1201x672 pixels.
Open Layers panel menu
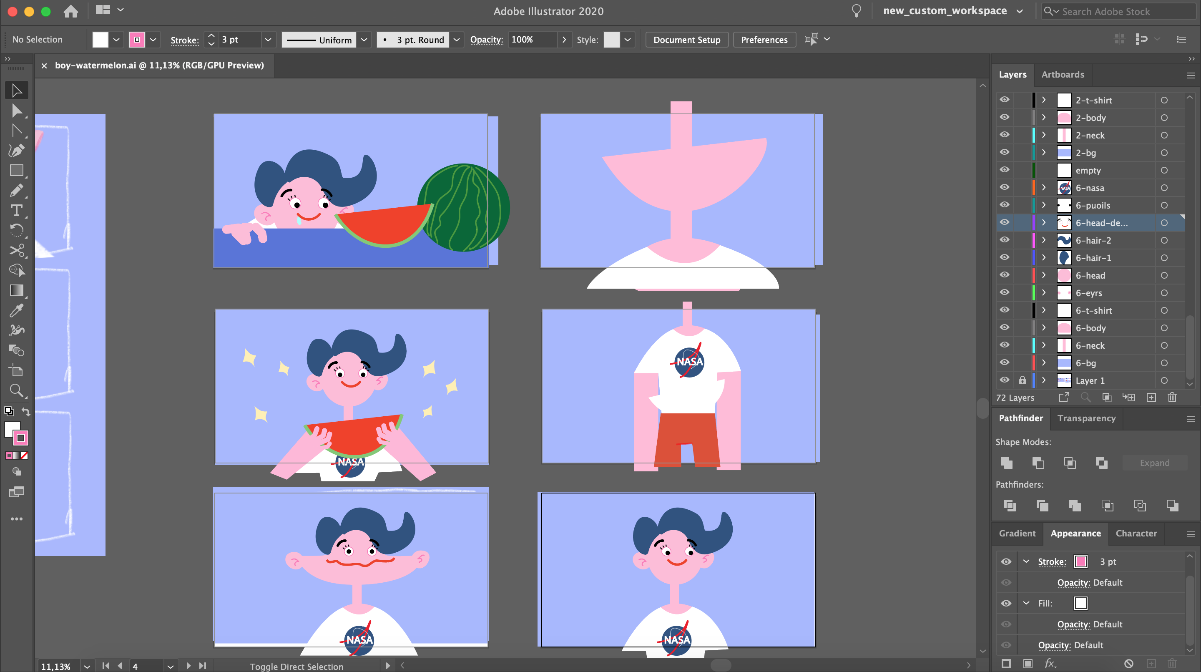click(1190, 75)
